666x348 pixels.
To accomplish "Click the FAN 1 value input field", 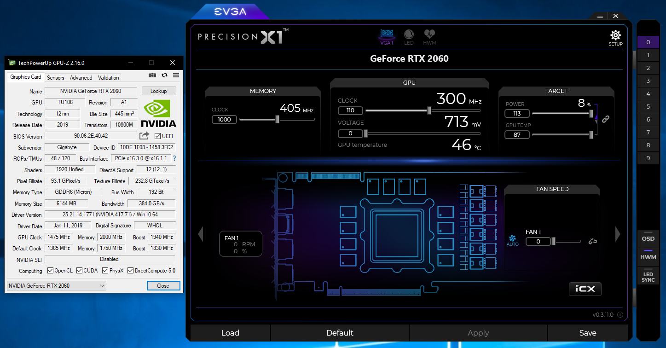I will pos(538,241).
